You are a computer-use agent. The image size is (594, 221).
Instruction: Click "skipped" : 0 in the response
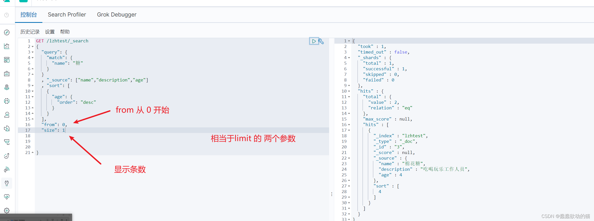coord(381,74)
